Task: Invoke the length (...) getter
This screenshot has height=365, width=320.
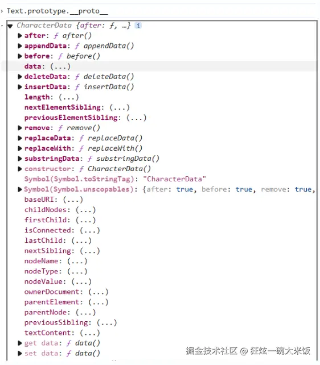Action: coord(68,97)
